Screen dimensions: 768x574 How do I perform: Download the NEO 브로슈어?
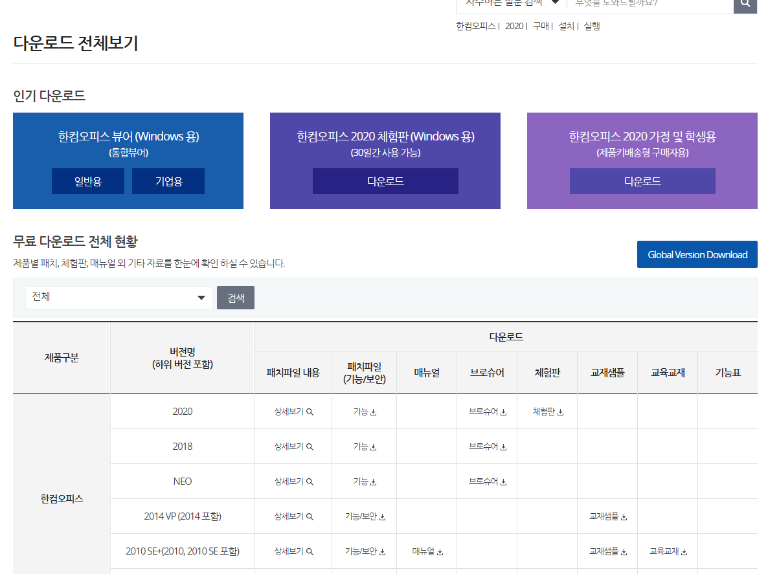click(488, 481)
